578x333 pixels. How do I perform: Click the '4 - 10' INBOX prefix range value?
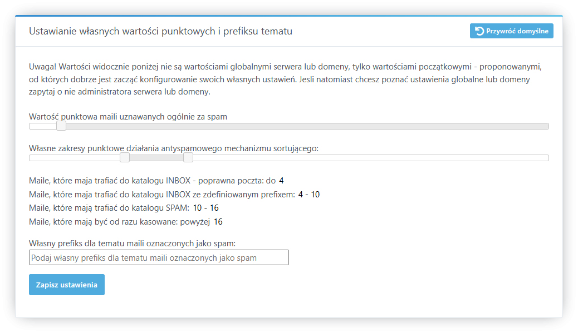308,195
